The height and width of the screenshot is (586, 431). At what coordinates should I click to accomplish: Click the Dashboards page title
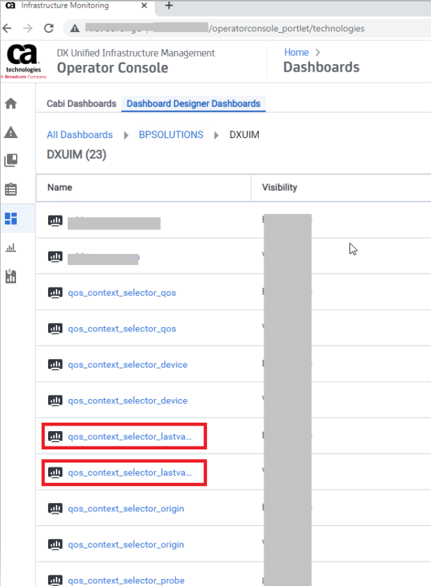(322, 67)
